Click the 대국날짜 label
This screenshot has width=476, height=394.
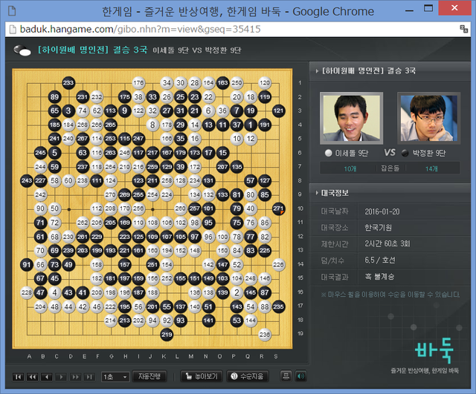click(335, 211)
